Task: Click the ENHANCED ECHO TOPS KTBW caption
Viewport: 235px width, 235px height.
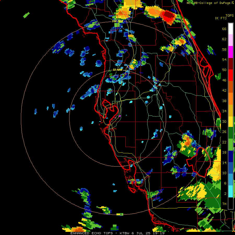Action: pyautogui.click(x=118, y=233)
